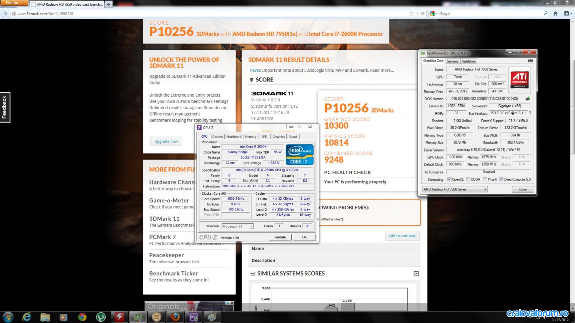Switch to CPU-Z via its taskbar icon
Screen dimensions: 575x323
194,317
